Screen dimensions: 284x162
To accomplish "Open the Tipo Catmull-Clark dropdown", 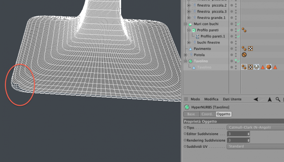I will coord(256,127).
